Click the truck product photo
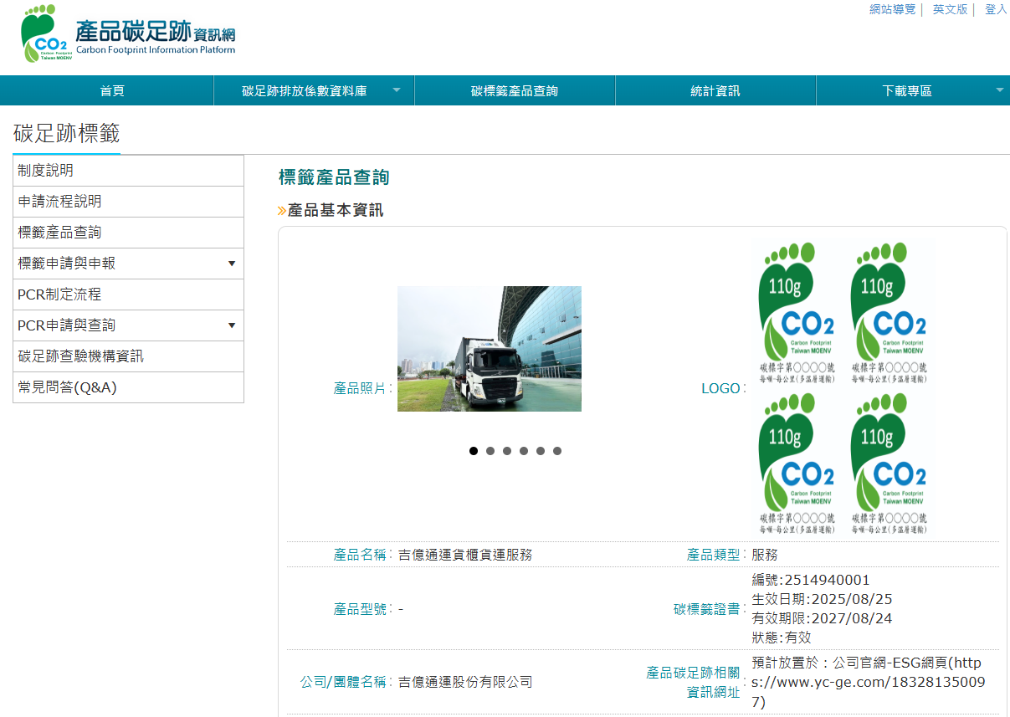 point(490,349)
